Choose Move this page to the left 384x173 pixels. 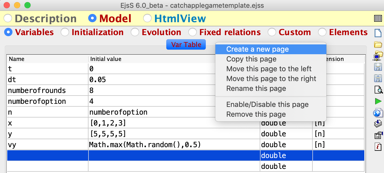(x=271, y=69)
